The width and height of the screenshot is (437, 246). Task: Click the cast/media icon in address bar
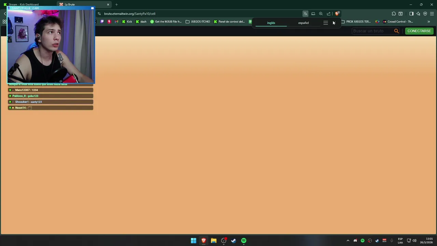point(313,14)
